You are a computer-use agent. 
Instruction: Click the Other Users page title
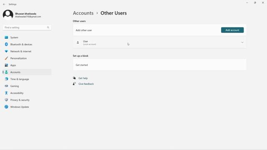click(x=113, y=13)
